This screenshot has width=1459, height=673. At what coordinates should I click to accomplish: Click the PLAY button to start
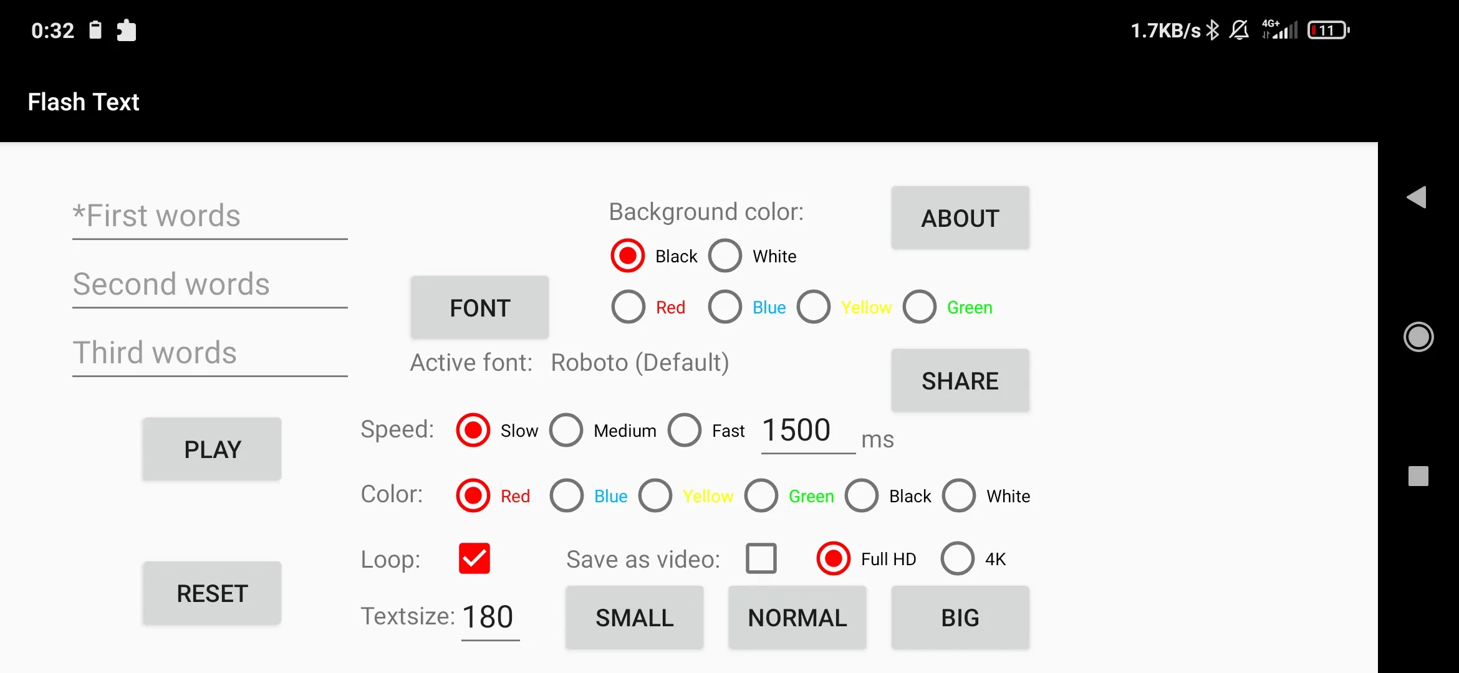[211, 450]
